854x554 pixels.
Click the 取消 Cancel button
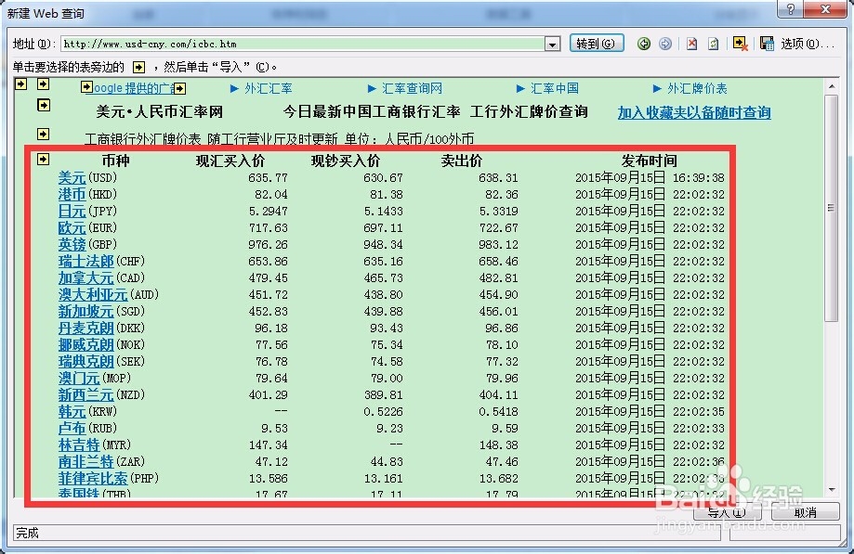(805, 512)
